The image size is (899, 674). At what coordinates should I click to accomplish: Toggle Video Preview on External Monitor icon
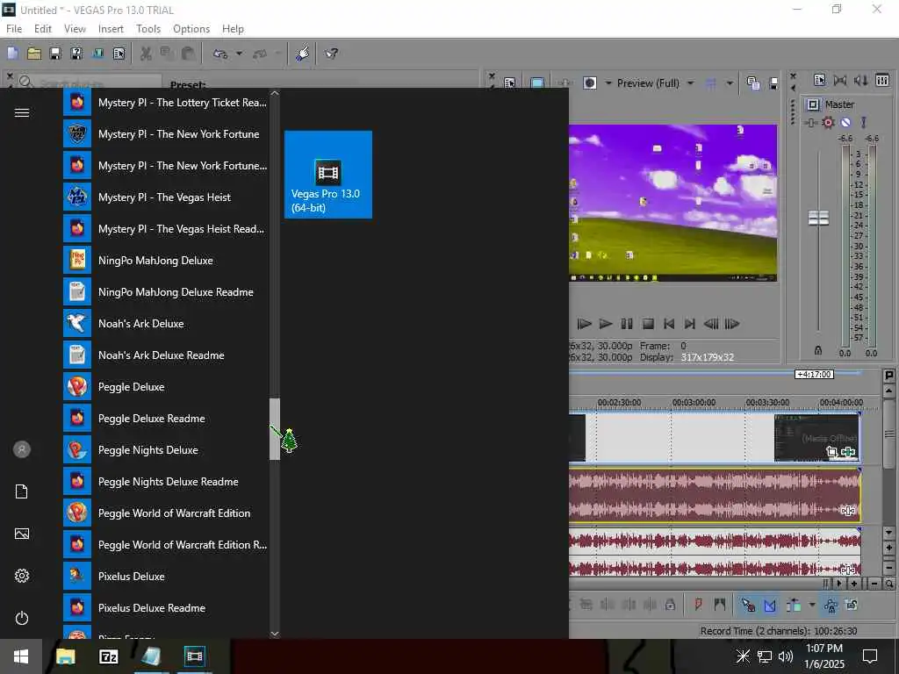click(x=537, y=83)
